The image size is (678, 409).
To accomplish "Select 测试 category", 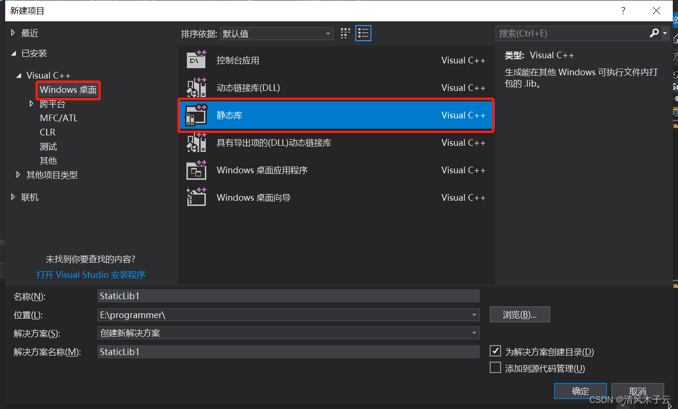I will [x=48, y=146].
